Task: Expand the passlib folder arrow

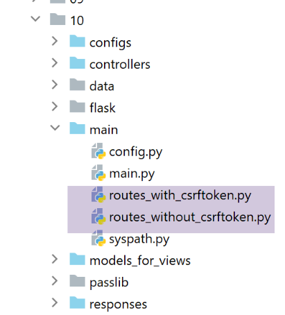Action: tap(55, 281)
